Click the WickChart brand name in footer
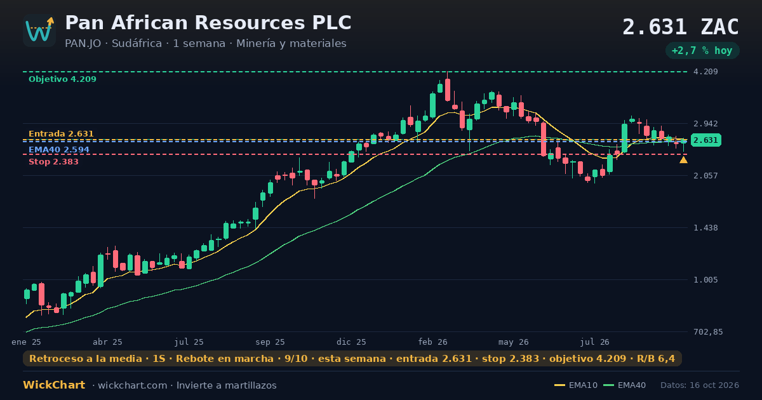Screen dimensions: 762x400 coord(54,385)
